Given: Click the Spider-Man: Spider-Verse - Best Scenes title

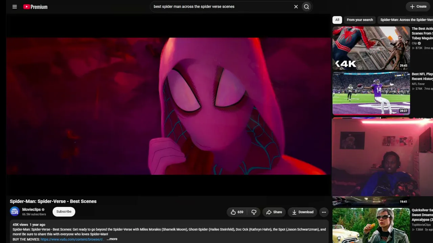Looking at the screenshot, I should pyautogui.click(x=53, y=201).
